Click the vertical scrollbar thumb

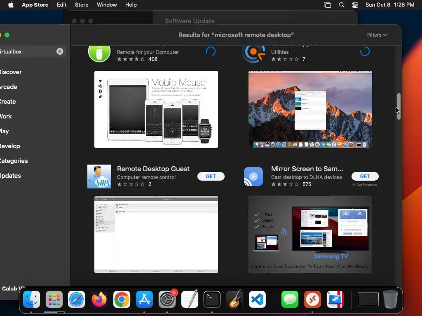tap(399, 106)
